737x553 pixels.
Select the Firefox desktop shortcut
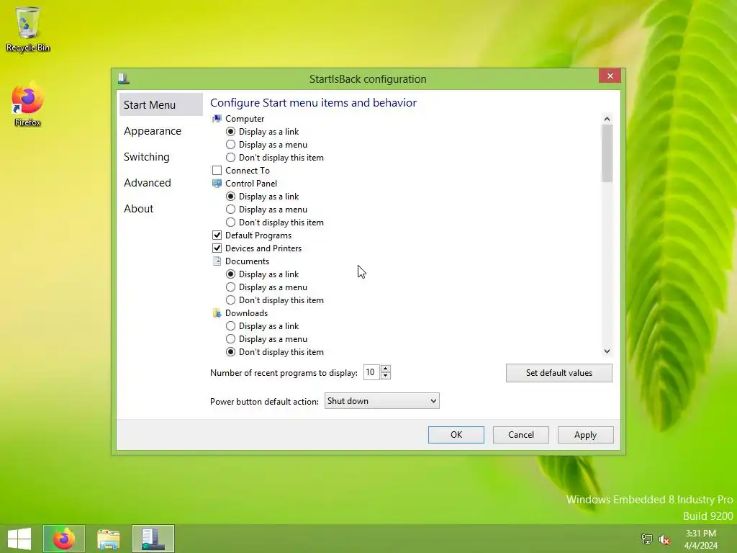[x=28, y=104]
